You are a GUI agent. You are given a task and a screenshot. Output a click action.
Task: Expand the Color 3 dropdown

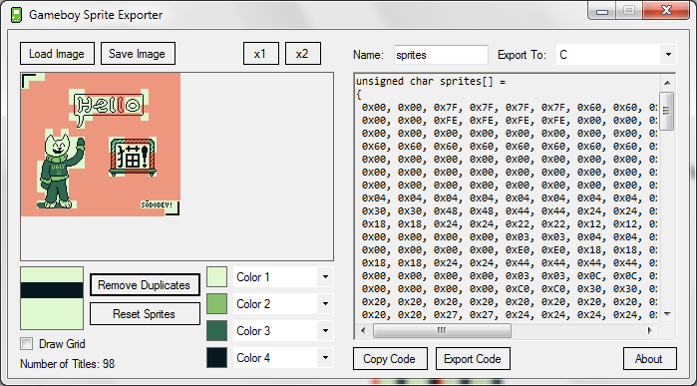[325, 331]
